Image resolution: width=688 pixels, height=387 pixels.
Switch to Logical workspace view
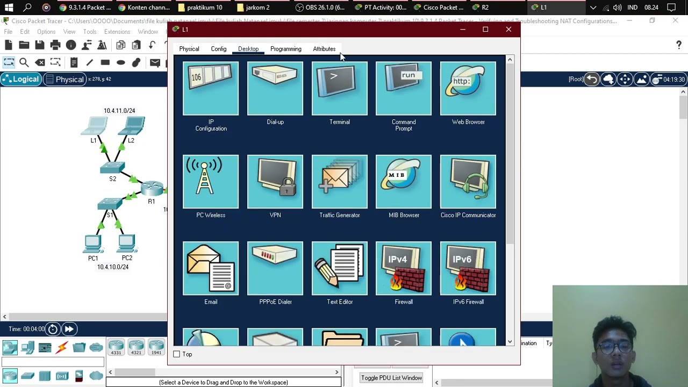pyautogui.click(x=21, y=79)
